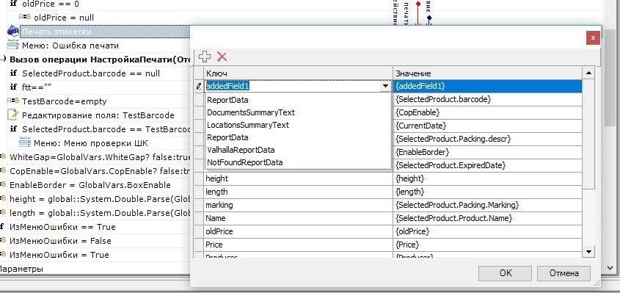The height and width of the screenshot is (293, 620).
Task: Confirm the dialog with OK
Action: (x=505, y=273)
